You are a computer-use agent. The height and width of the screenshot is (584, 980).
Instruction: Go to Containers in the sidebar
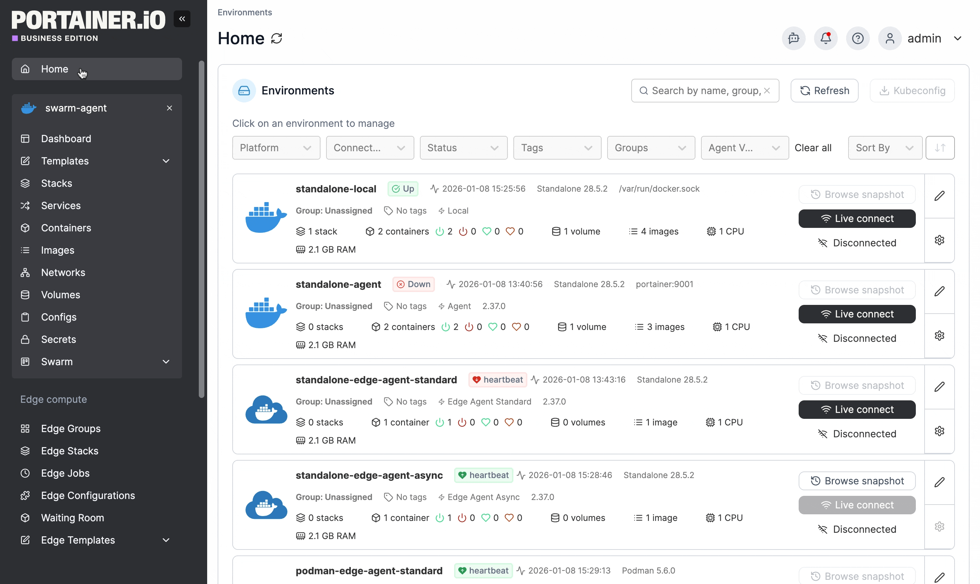tap(66, 228)
